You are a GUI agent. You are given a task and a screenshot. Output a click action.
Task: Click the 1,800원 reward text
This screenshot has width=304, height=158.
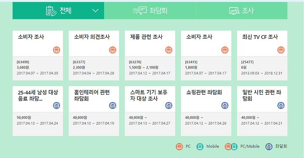tap(191, 68)
